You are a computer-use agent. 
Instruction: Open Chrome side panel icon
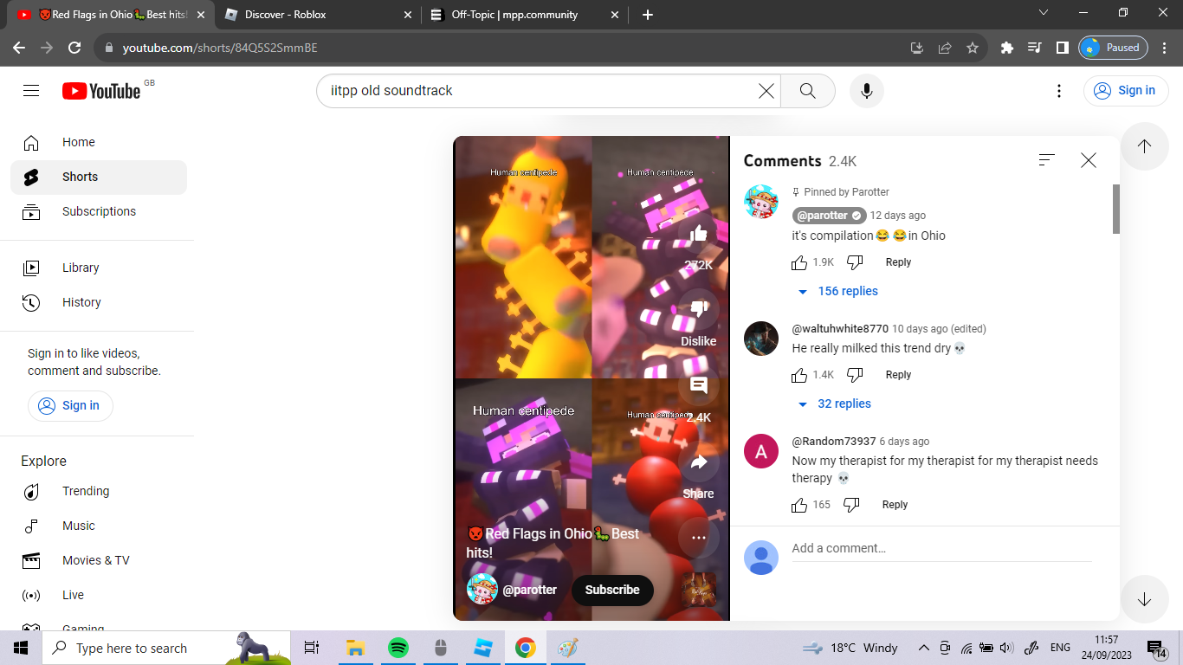[x=1063, y=48]
